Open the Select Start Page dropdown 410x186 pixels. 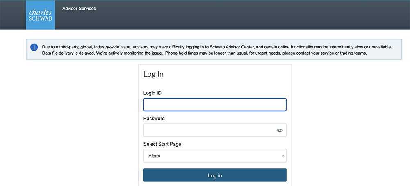pos(215,156)
